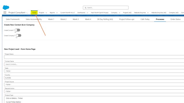Open the State dropdown
Screen dimensions: 184x103
coord(94,71)
